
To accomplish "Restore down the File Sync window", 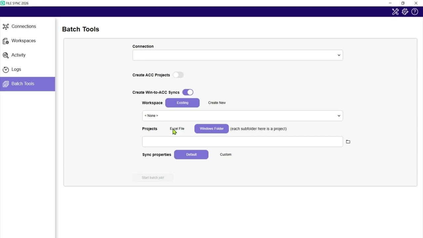I will point(403,3).
